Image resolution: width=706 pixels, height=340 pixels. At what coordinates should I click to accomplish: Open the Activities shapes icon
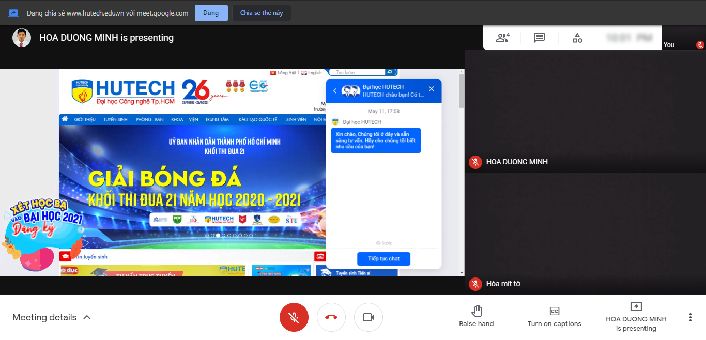coord(577,38)
